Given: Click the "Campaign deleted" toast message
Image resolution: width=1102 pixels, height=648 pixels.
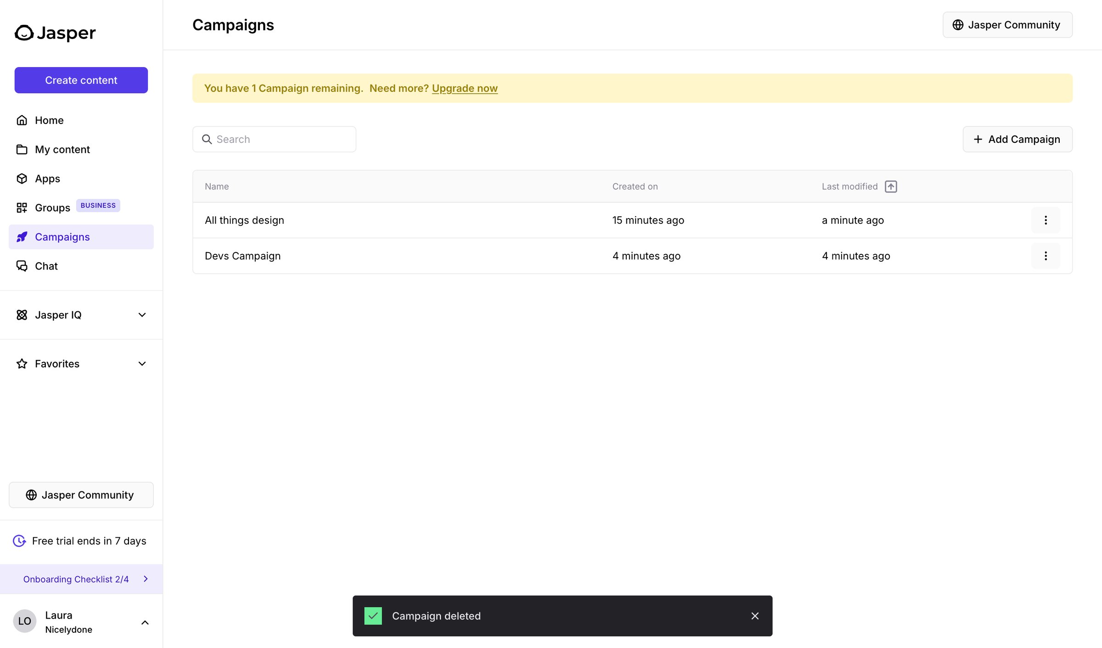Looking at the screenshot, I should (x=436, y=616).
